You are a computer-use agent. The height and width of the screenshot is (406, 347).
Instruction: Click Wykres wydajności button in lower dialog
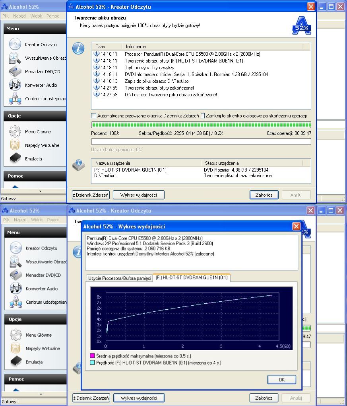[139, 398]
